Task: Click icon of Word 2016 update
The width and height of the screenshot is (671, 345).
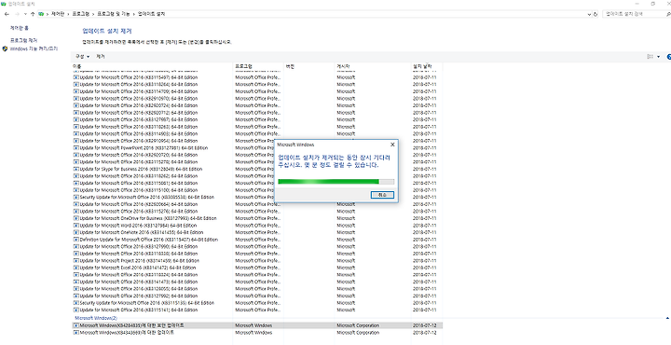Action: 76,225
